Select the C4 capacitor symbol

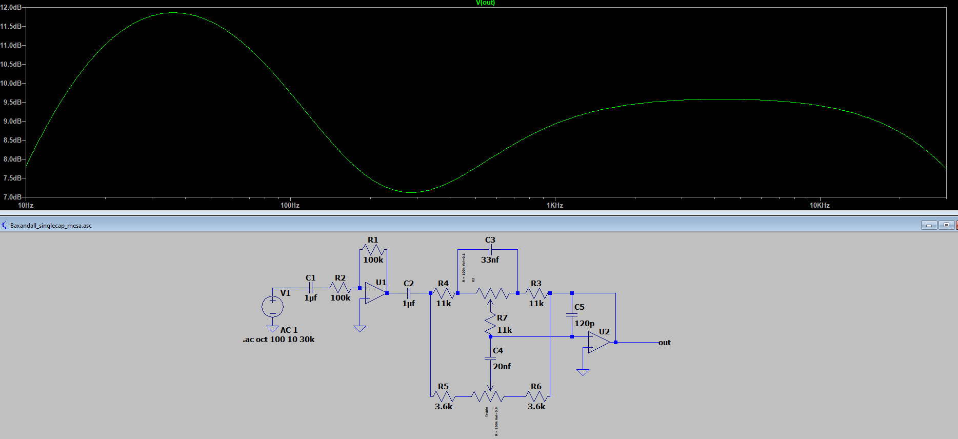point(490,358)
